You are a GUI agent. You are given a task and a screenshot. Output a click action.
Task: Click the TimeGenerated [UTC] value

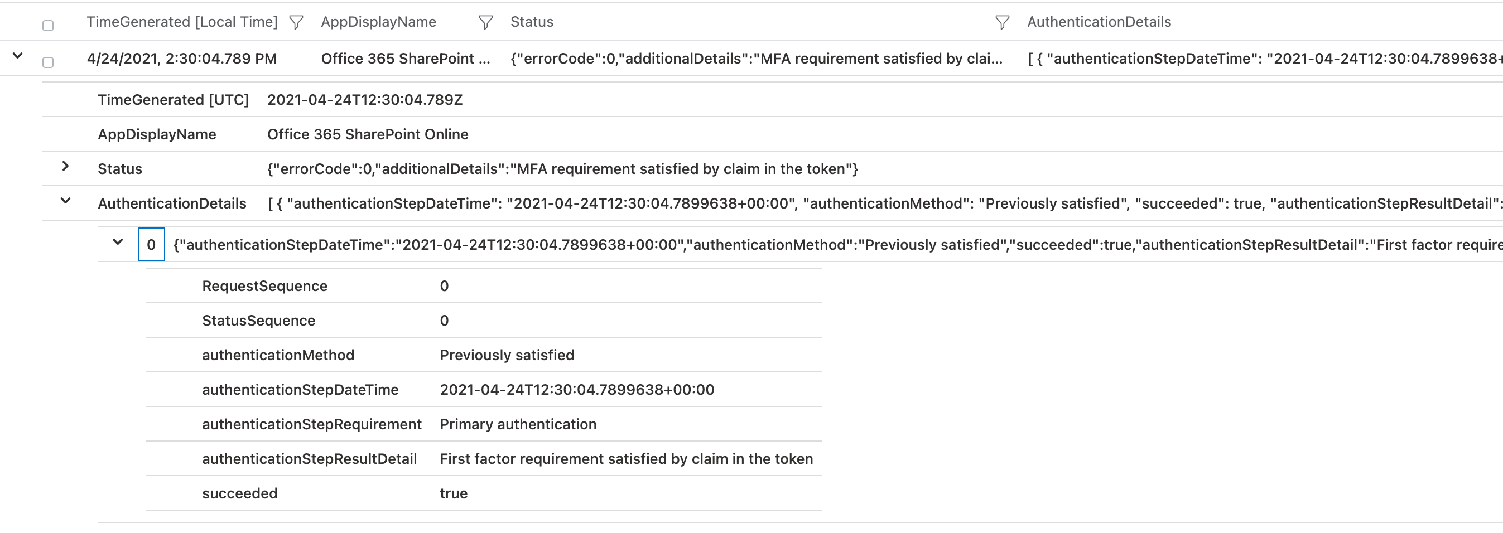click(365, 100)
